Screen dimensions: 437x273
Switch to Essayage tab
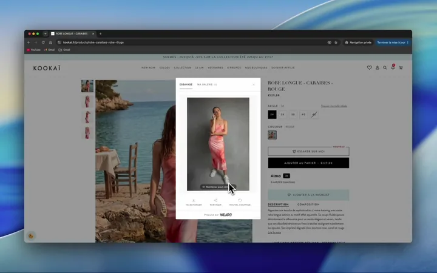pos(186,84)
